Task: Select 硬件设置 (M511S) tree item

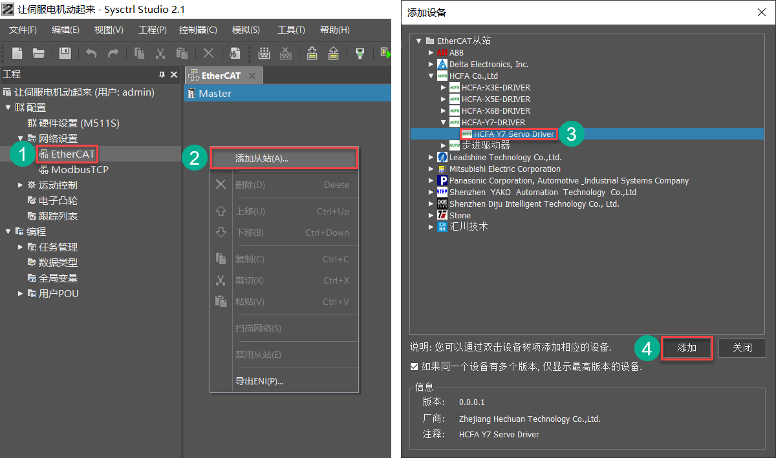Action: click(73, 123)
